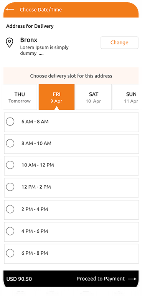Select the 6 PM - 8 PM radio button
The height and width of the screenshot is (296, 142).
pos(10,253)
